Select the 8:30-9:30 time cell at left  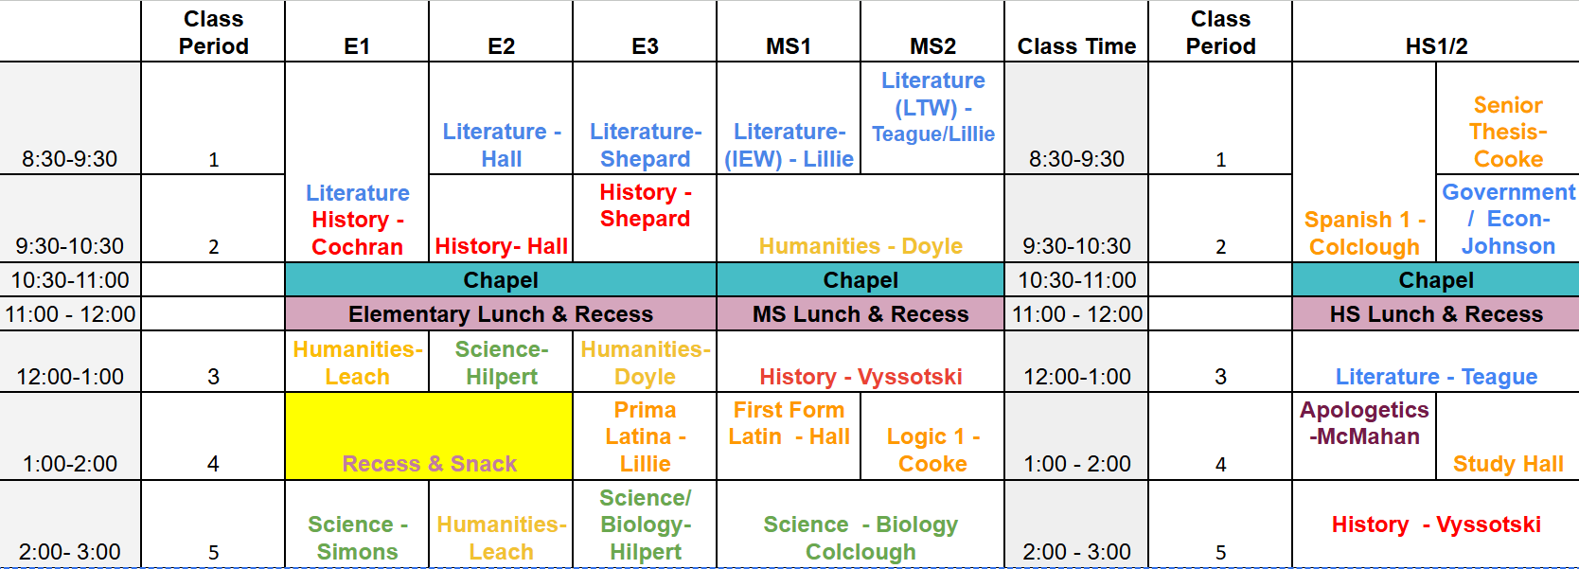pos(70,118)
